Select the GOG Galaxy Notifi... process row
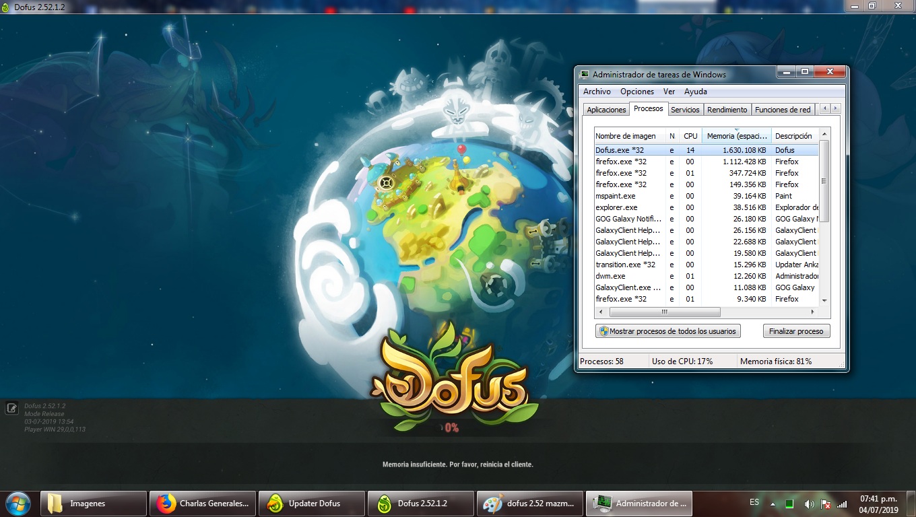 point(706,219)
